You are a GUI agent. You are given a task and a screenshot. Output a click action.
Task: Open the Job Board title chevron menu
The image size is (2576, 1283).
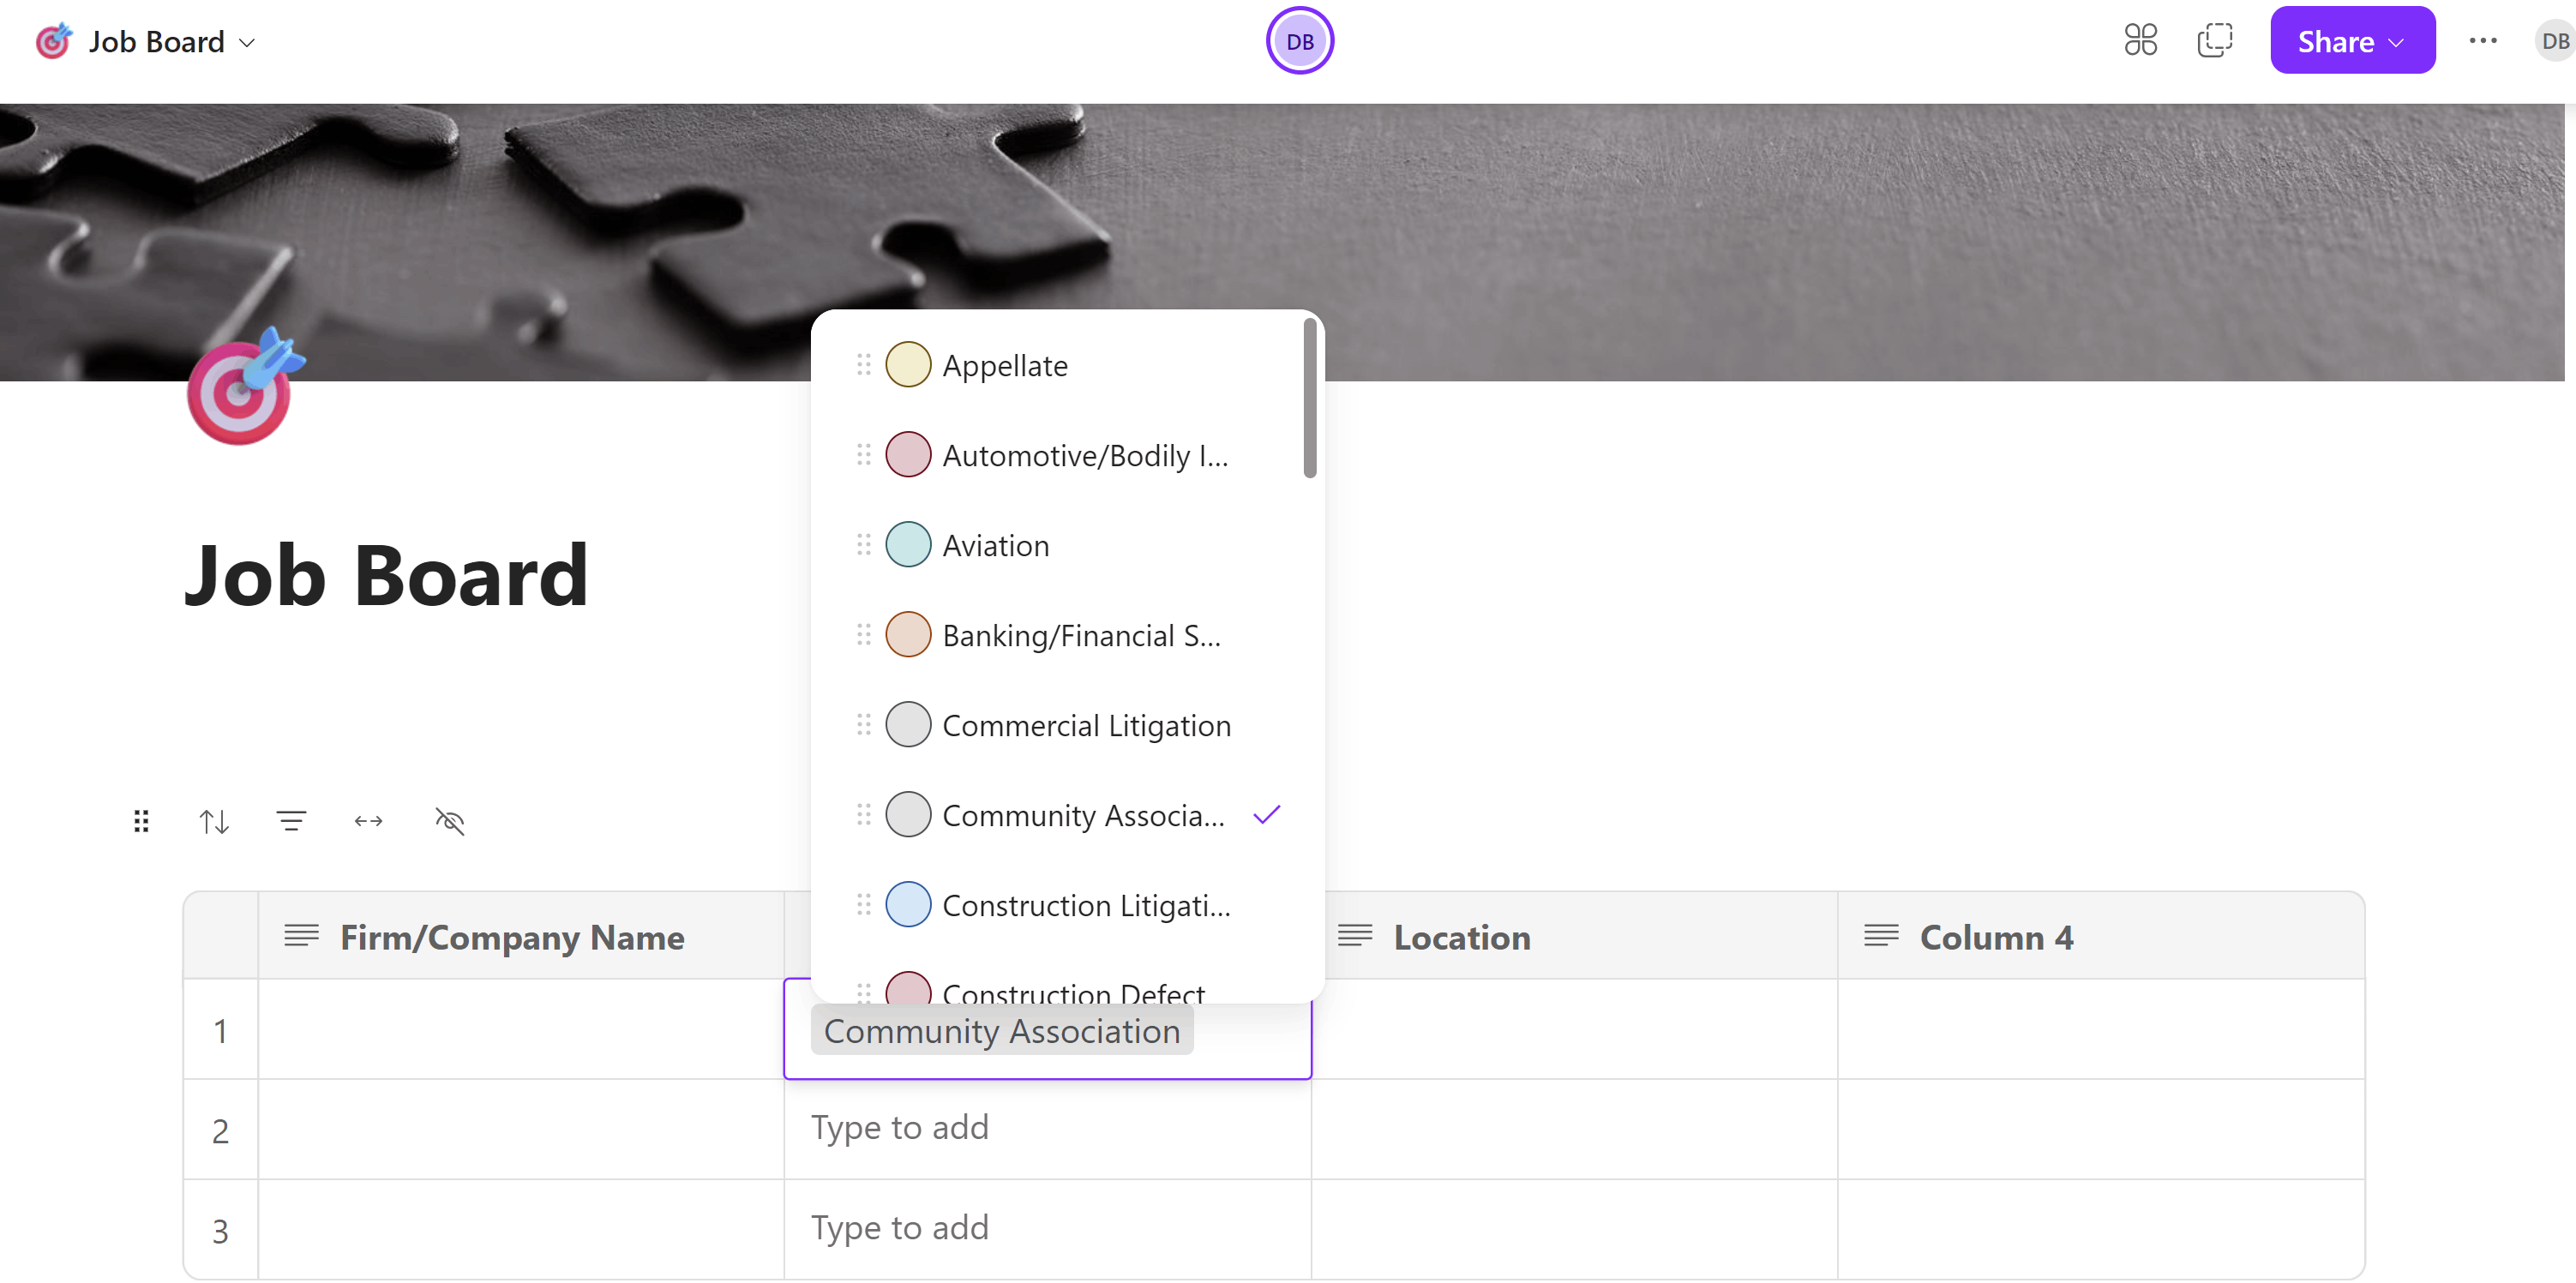(247, 43)
